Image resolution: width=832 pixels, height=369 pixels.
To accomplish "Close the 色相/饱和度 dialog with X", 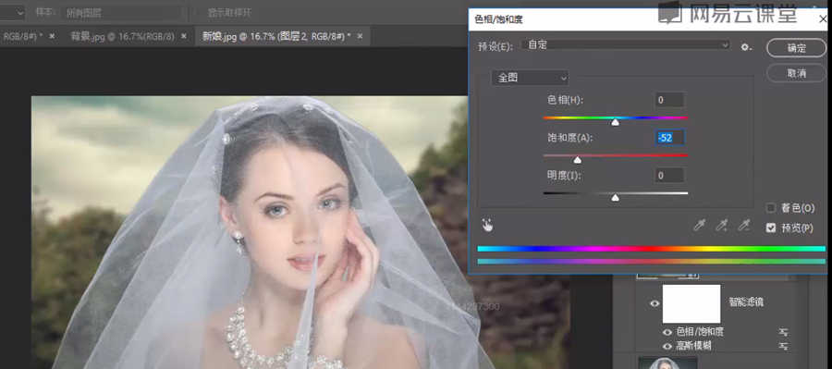I will click(823, 19).
